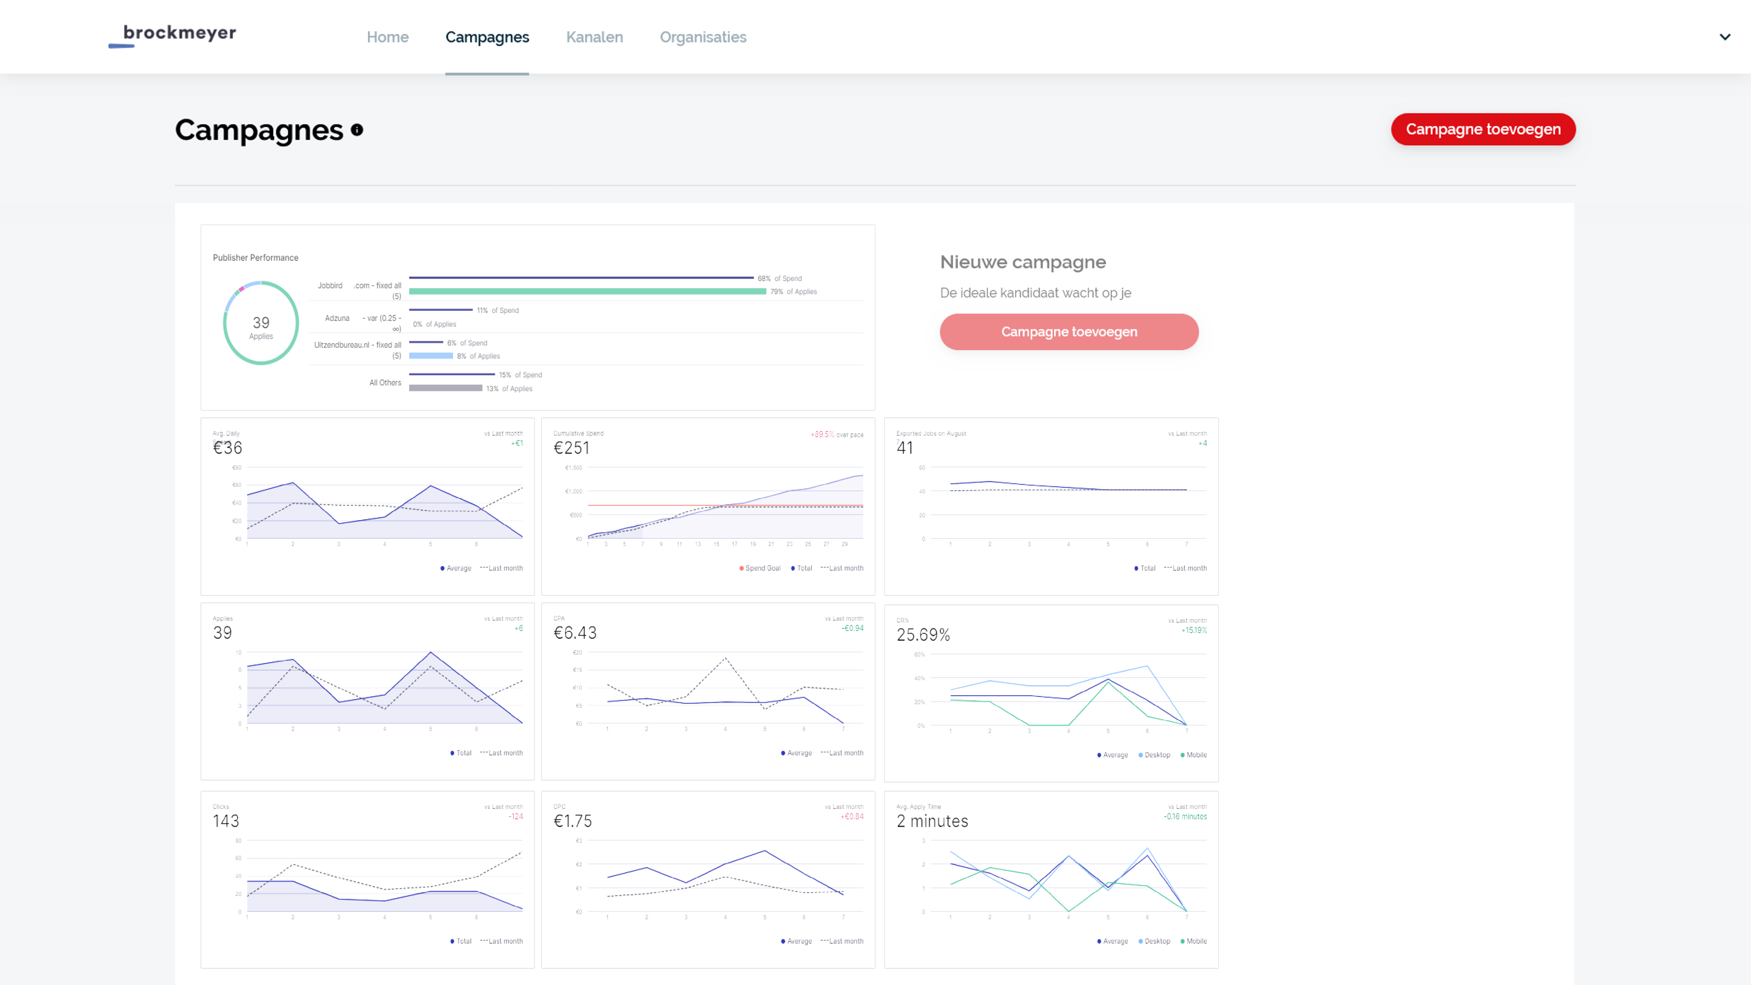Select the Jobbird publisher row label
The image size is (1751, 985).
pos(359,290)
